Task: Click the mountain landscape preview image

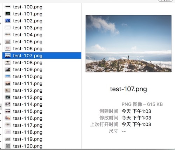Action: click(128, 44)
